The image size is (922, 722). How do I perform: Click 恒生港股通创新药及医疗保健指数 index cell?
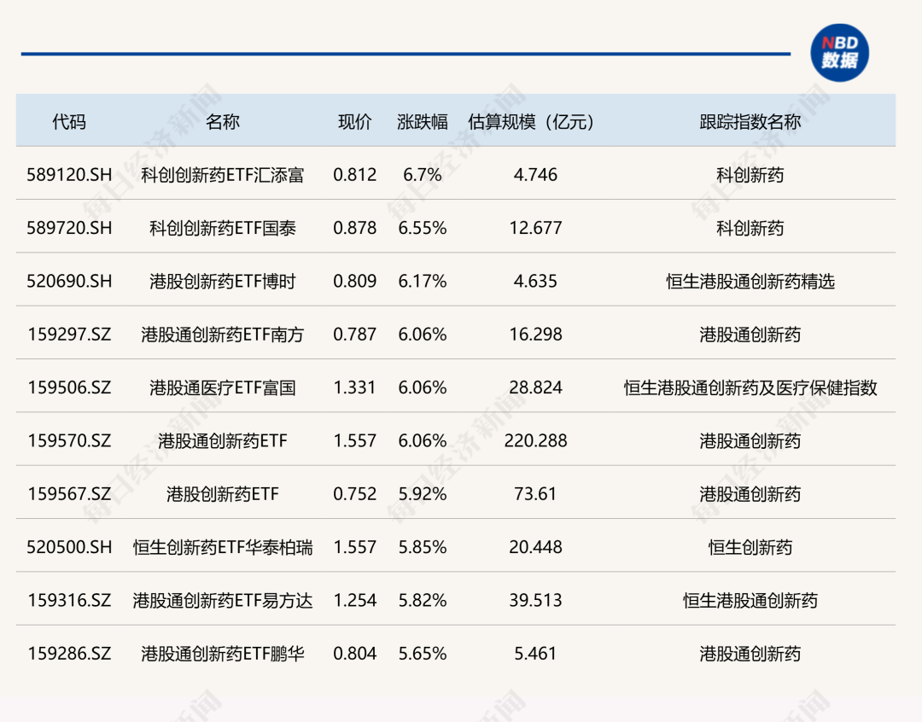[x=750, y=388]
